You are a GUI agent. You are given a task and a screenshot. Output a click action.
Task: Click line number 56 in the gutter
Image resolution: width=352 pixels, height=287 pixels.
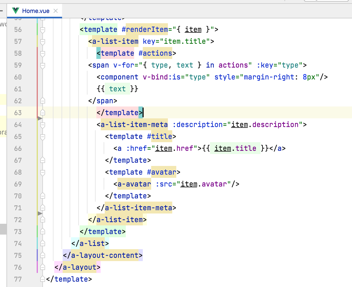click(x=18, y=30)
